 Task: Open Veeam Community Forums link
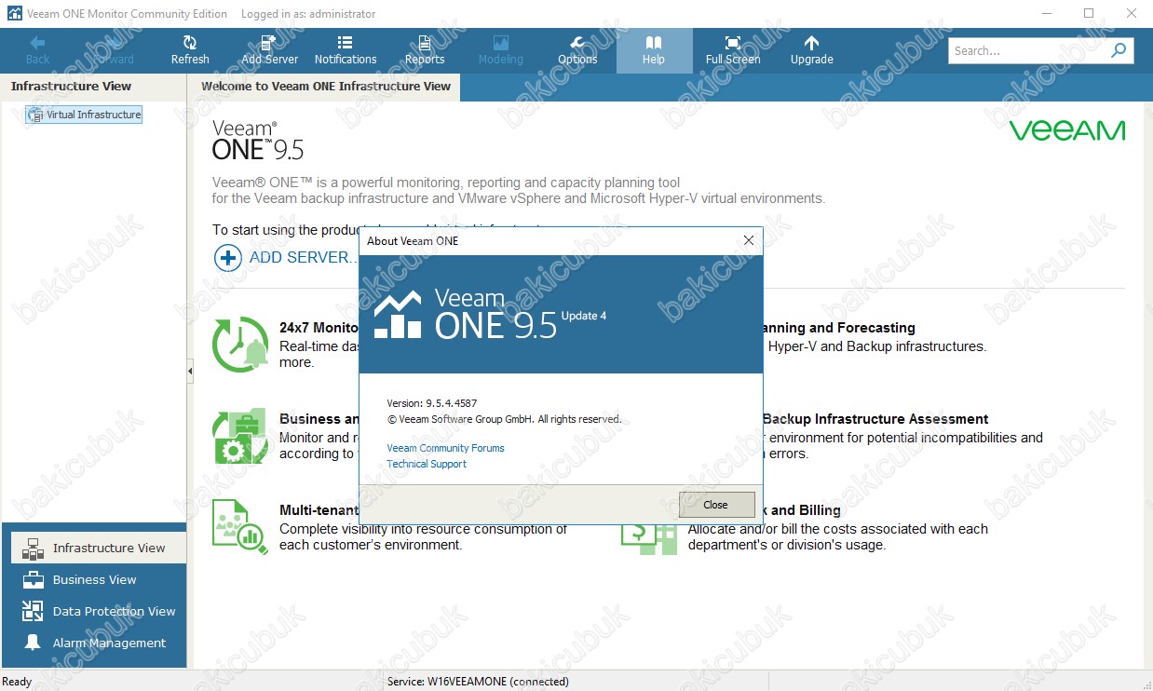coord(445,448)
